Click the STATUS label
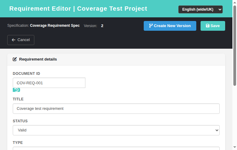 (x=20, y=121)
